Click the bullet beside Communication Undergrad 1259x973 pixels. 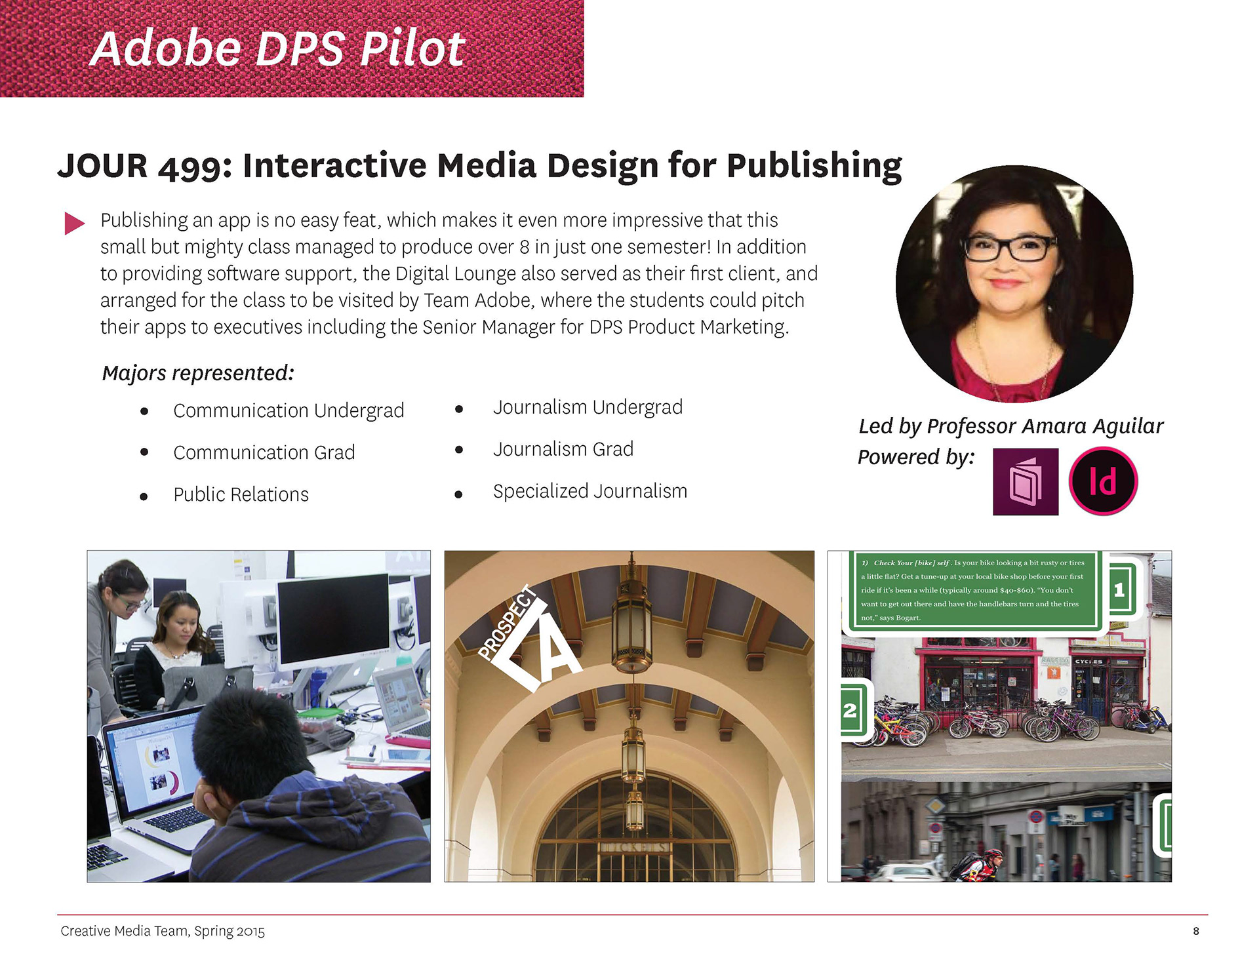point(144,412)
